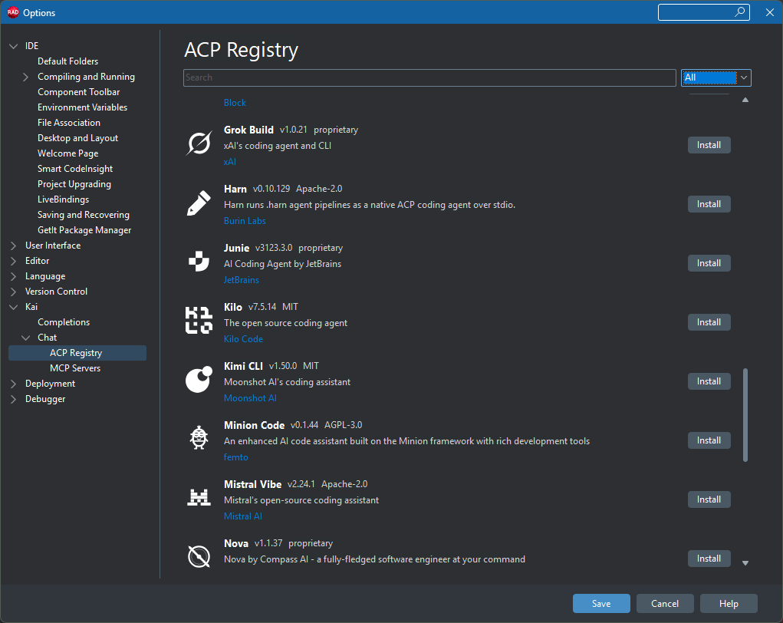Click the scroll up arrow of registry list
The height and width of the screenshot is (623, 783).
[x=745, y=100]
